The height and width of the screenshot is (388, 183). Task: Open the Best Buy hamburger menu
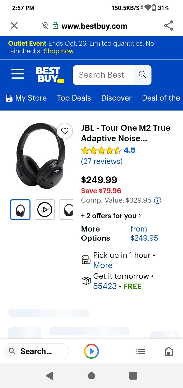point(18,74)
